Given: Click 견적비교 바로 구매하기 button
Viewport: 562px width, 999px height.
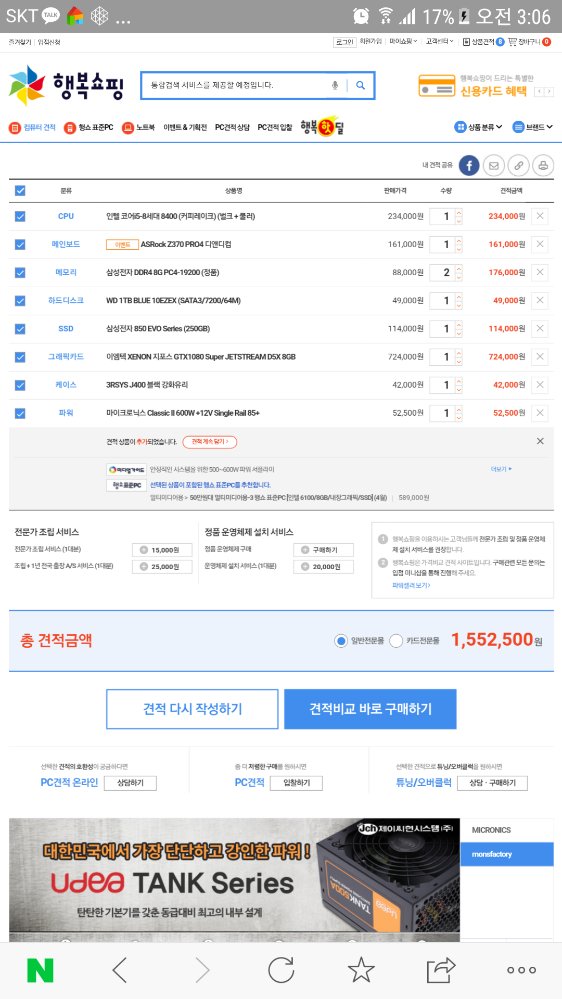Looking at the screenshot, I should [x=371, y=709].
